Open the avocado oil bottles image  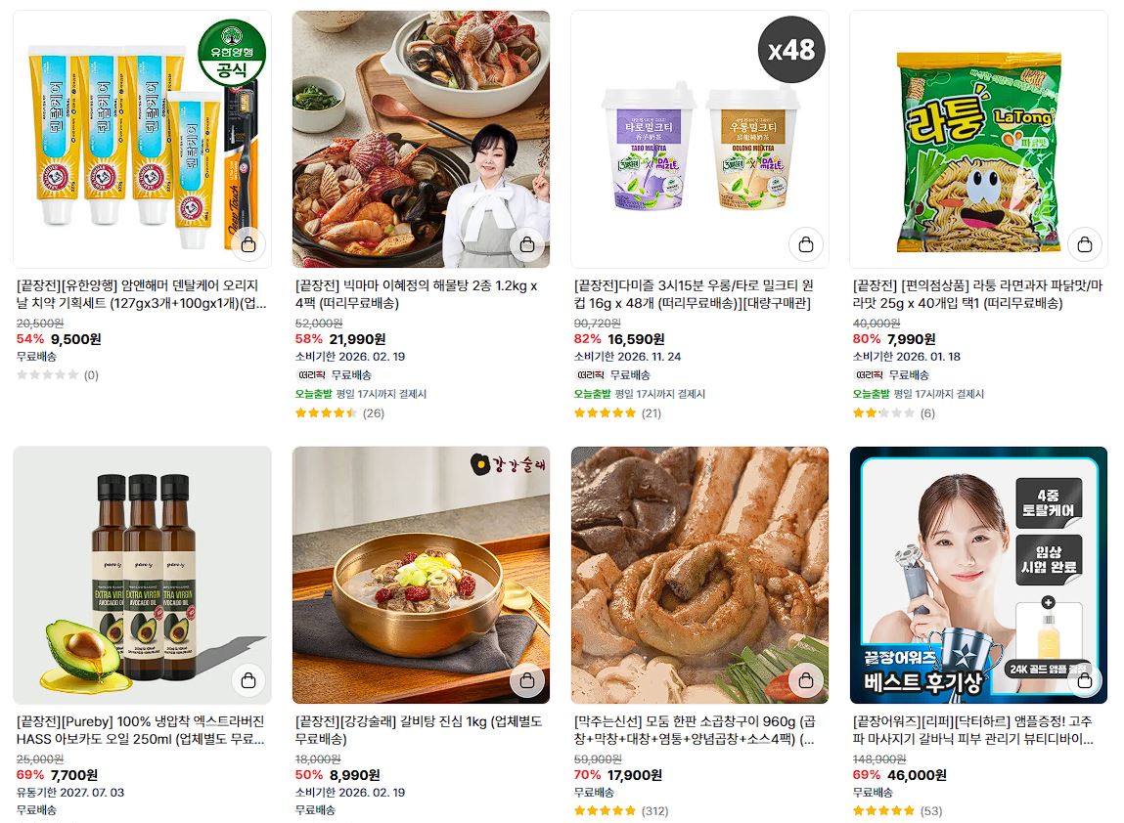[142, 575]
